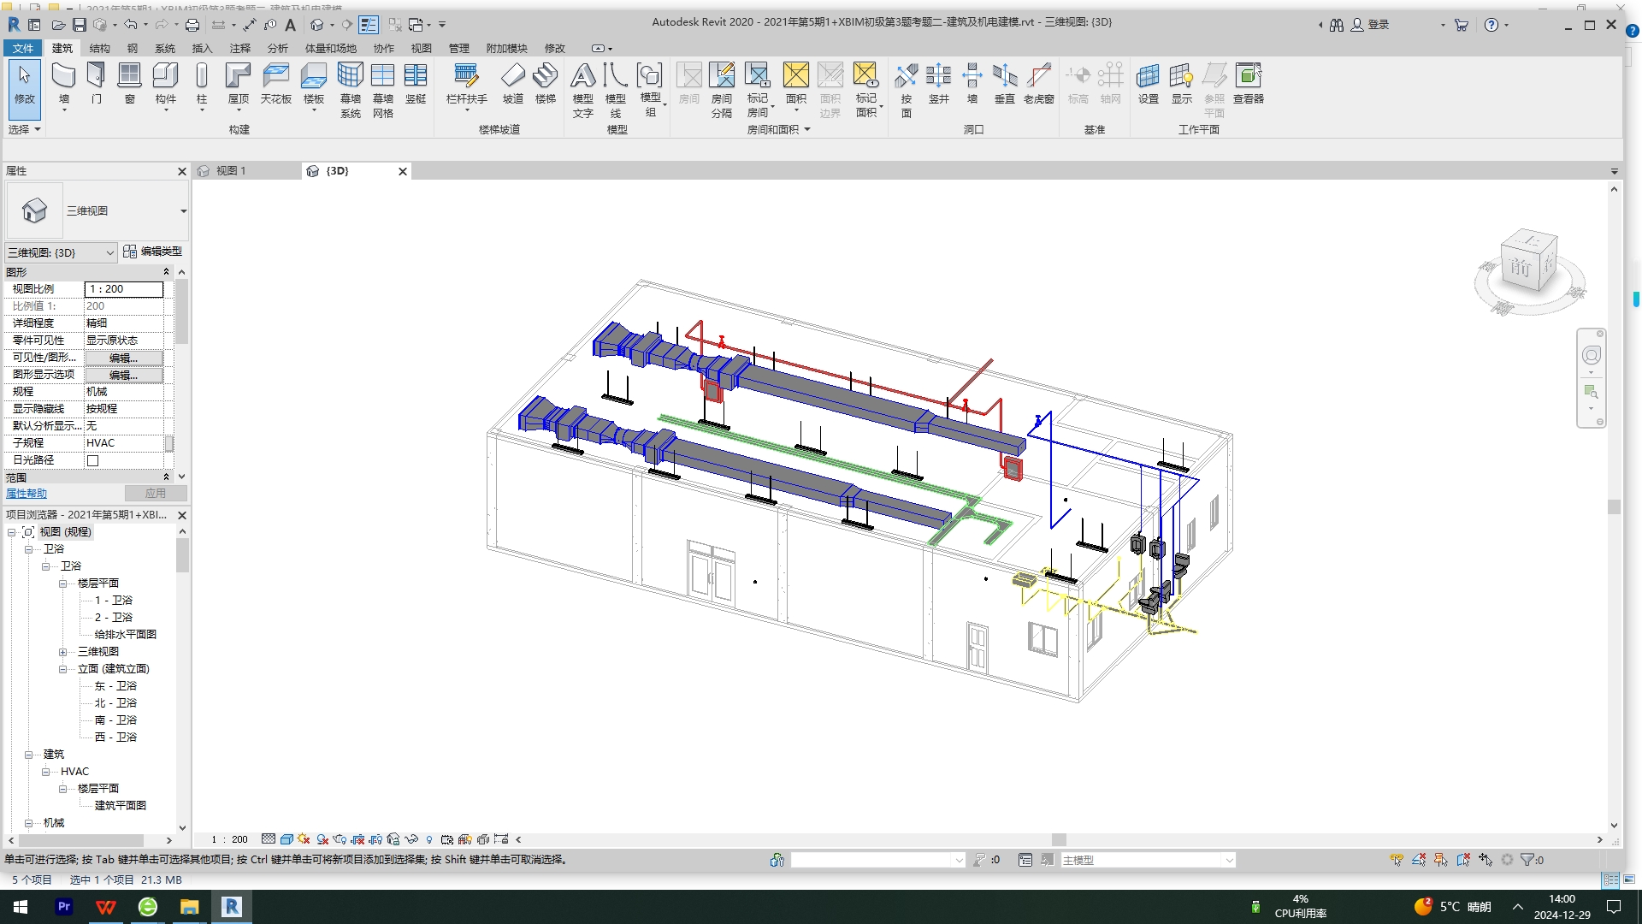The image size is (1642, 924).
Task: Click the 视图比例 1 : 200 field
Action: point(124,289)
